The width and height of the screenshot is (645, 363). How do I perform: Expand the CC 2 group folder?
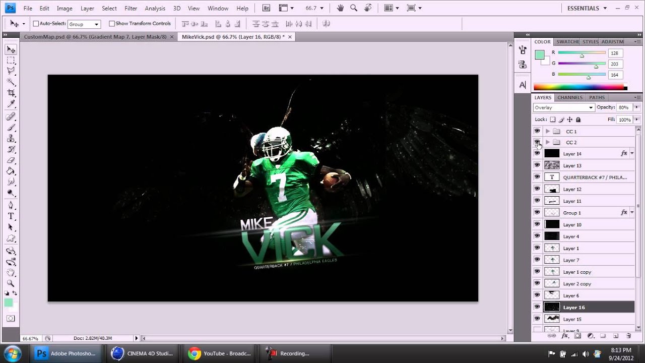pyautogui.click(x=548, y=142)
